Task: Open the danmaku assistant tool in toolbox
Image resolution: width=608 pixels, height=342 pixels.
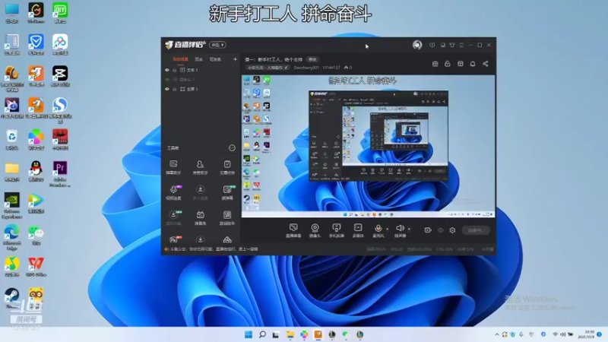Action: pos(173,167)
